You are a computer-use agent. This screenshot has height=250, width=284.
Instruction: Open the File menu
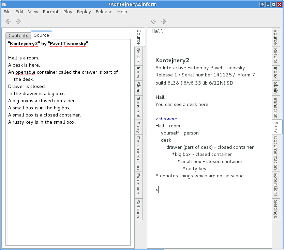click(x=7, y=12)
